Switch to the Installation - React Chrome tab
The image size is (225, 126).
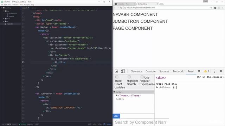[124, 4]
